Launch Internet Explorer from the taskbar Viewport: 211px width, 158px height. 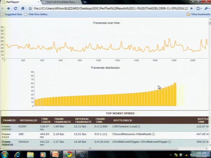click(17, 154)
